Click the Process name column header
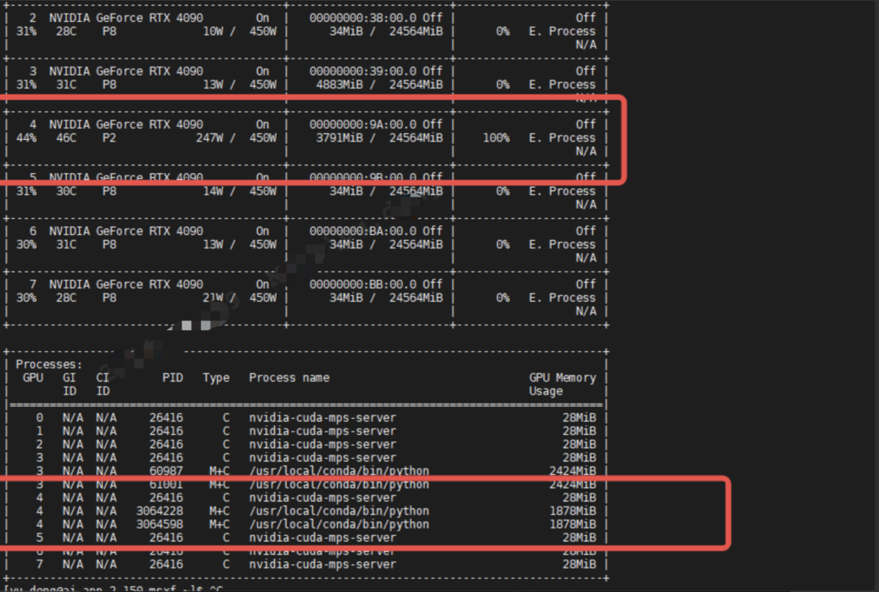Screen dimensions: 879x592 (289, 377)
